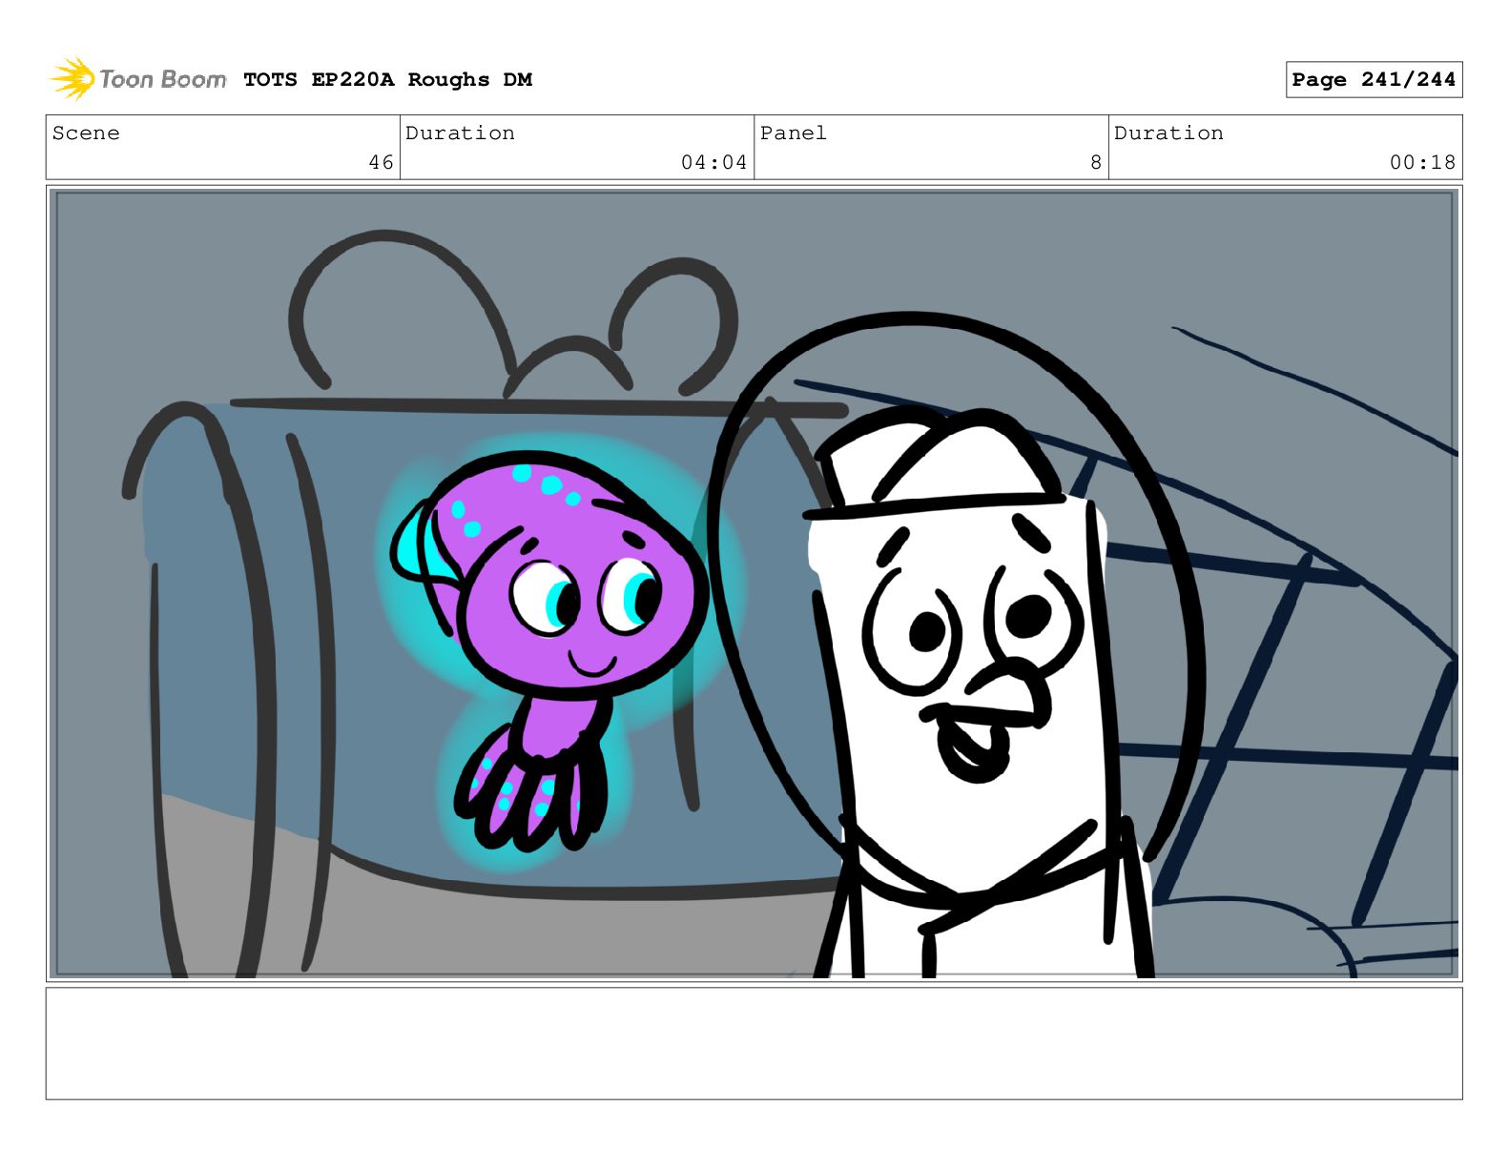The image size is (1509, 1168).
Task: Click the 'Panel' label
Action: point(793,133)
